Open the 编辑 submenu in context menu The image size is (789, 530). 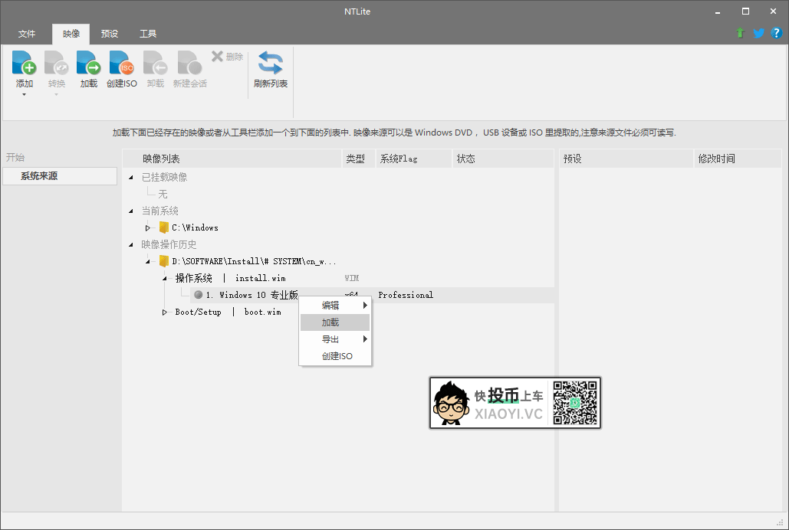[x=330, y=306]
